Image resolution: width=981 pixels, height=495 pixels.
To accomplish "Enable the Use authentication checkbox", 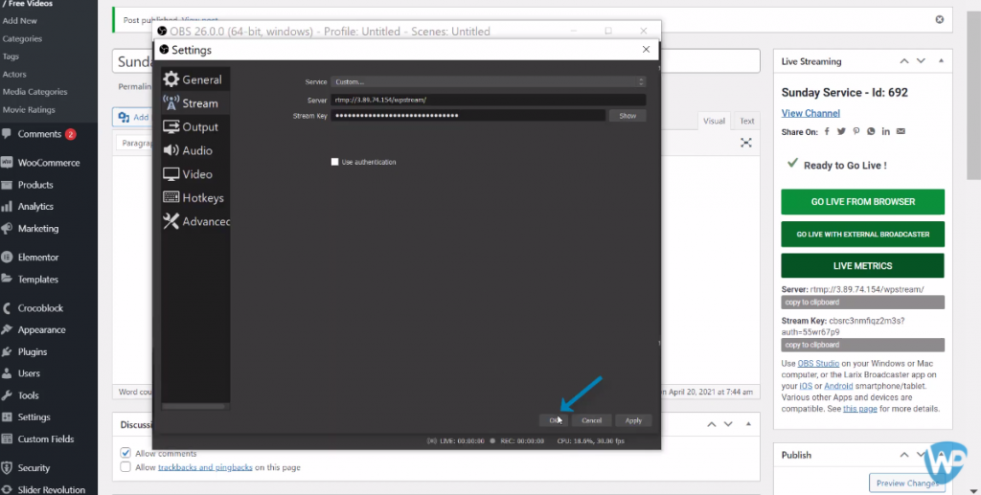I will click(x=334, y=162).
